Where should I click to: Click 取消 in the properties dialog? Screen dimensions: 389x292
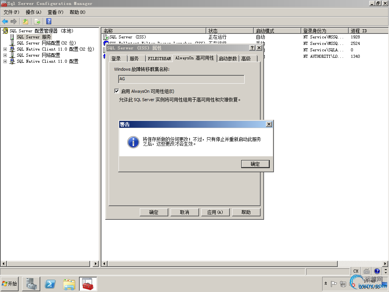coord(185,212)
